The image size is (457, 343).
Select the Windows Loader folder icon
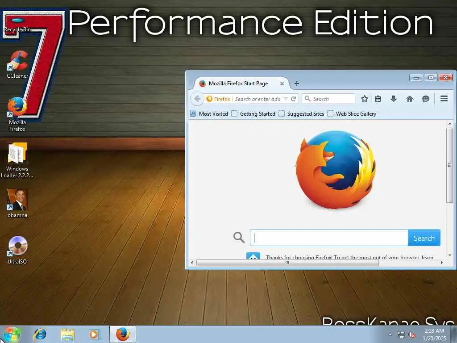coord(17,160)
